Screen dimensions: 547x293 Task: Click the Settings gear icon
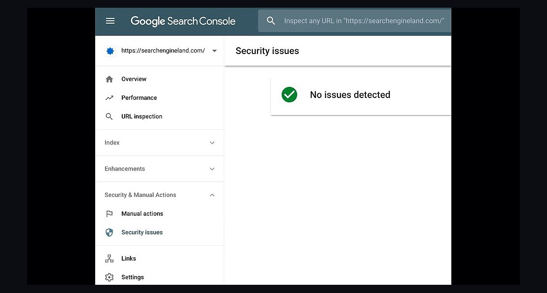(x=109, y=278)
